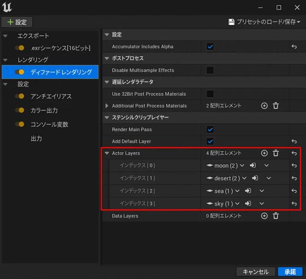Screen dimensions: 306x279
Task: Click the Unreal Engine logo icon
Action: tap(7, 7)
